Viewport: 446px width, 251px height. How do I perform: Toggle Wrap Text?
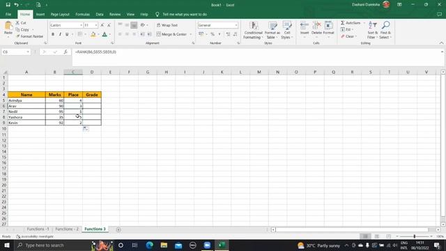pyautogui.click(x=167, y=25)
